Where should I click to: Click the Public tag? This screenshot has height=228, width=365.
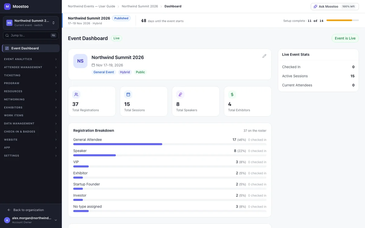click(x=141, y=72)
